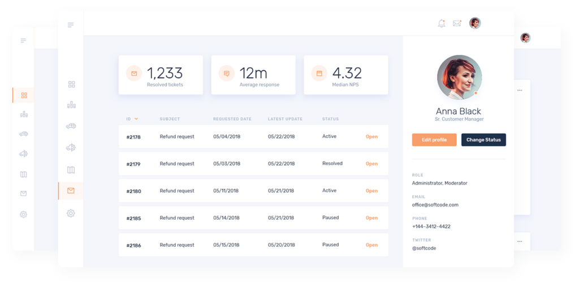This screenshot has width=579, height=287.
Task: Open ticket #2178 via Open link
Action: coord(371,136)
